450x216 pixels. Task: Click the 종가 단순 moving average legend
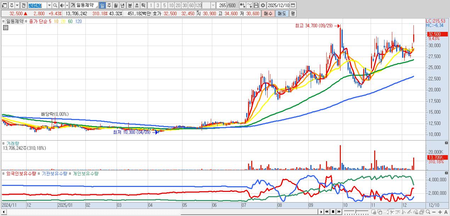pyautogui.click(x=38, y=21)
